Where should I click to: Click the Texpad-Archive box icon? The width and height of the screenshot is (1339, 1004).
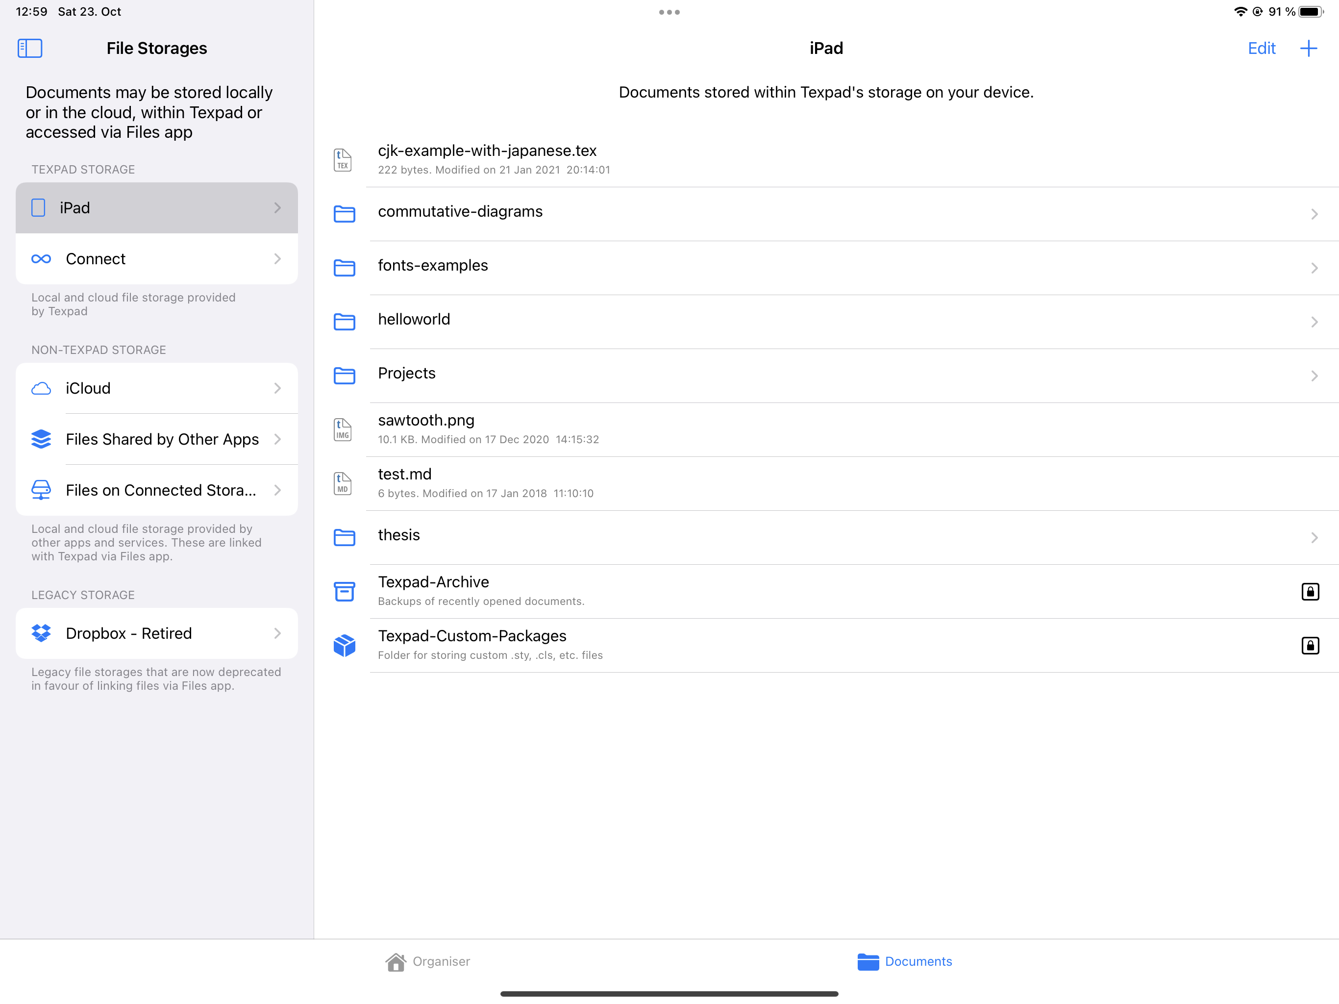point(345,592)
